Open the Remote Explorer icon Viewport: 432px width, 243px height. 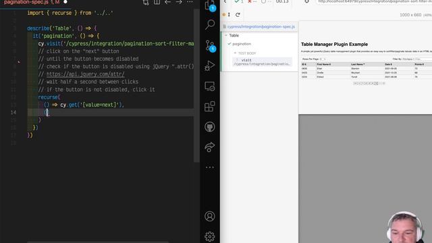pyautogui.click(x=210, y=86)
